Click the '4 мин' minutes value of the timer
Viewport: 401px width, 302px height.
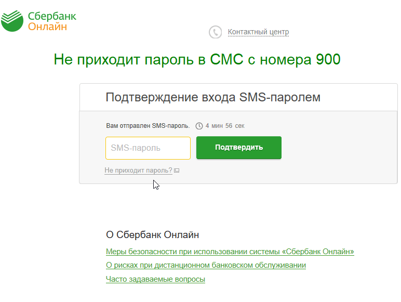point(214,126)
